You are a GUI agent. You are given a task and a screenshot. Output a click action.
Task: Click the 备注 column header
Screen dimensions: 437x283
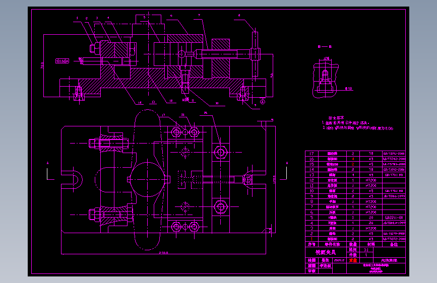pyautogui.click(x=394, y=244)
